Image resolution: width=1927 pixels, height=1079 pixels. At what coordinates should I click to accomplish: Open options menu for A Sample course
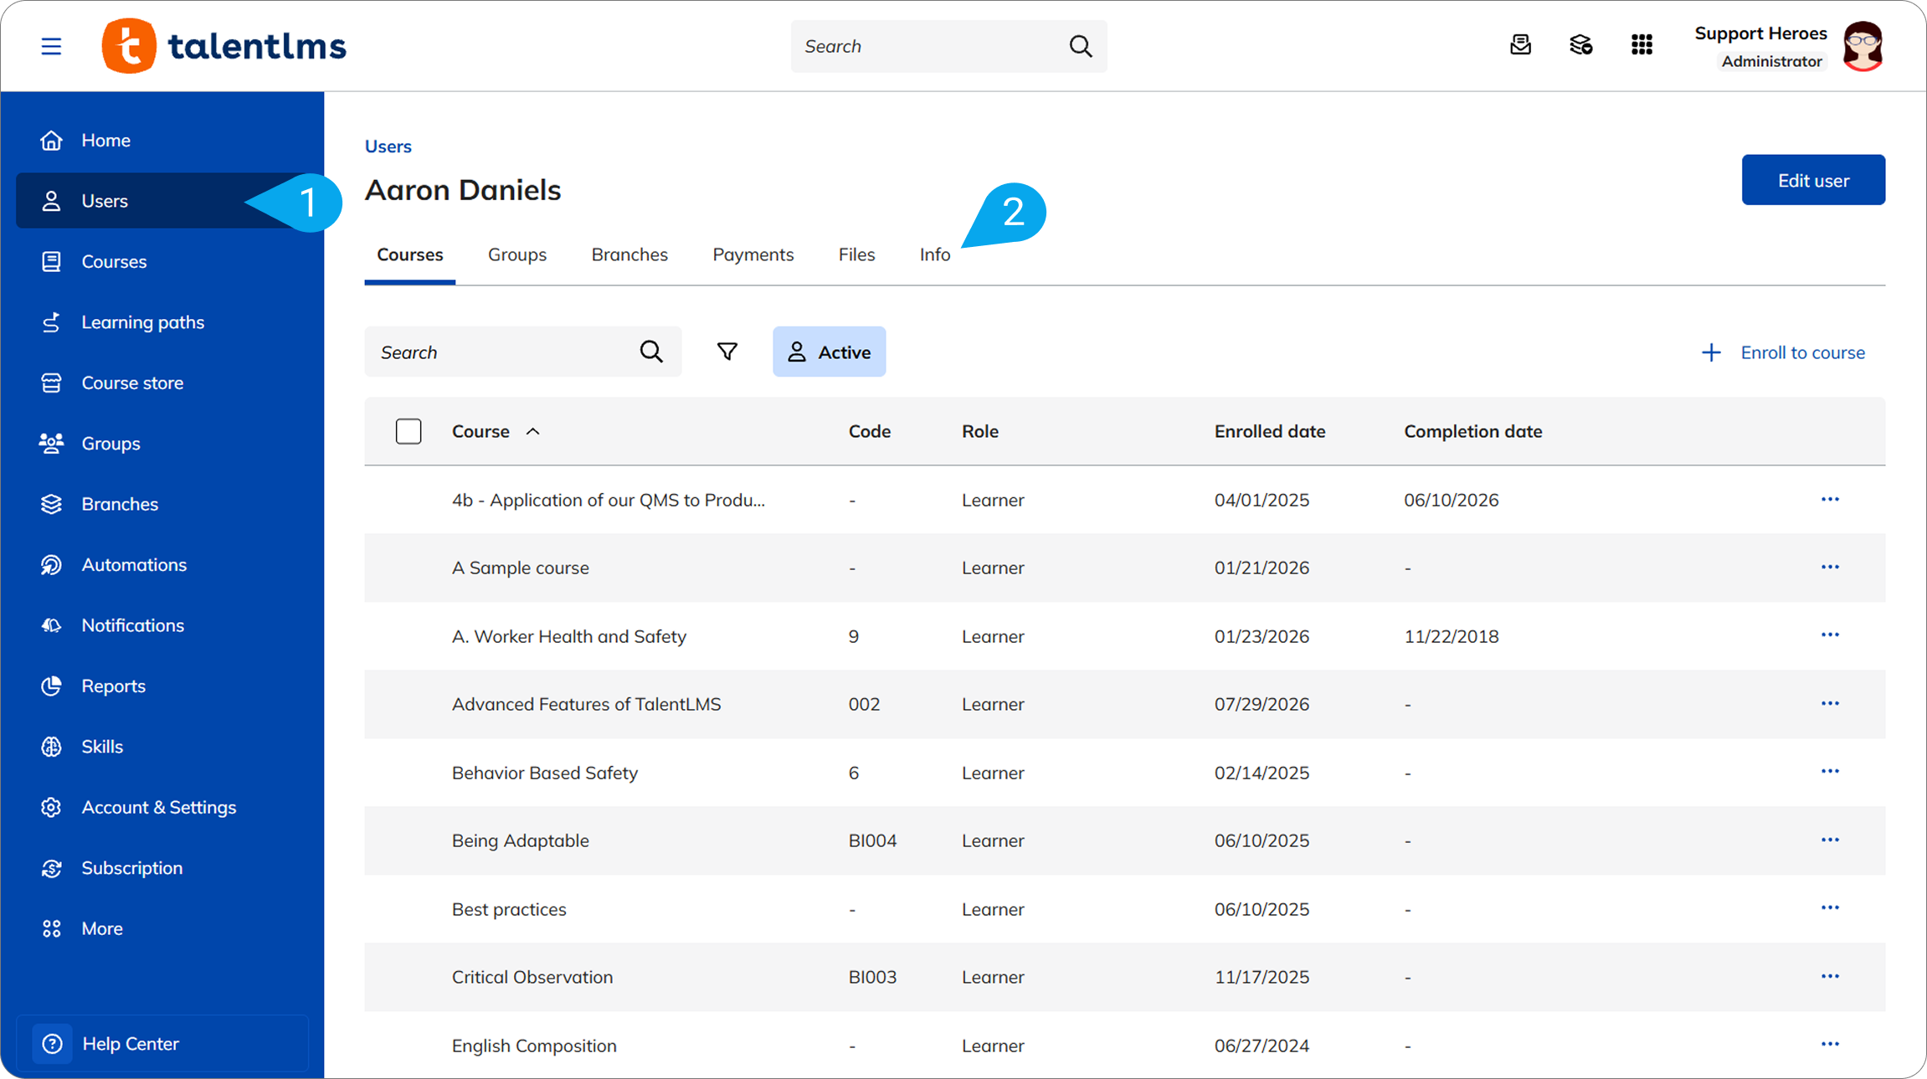pos(1830,568)
